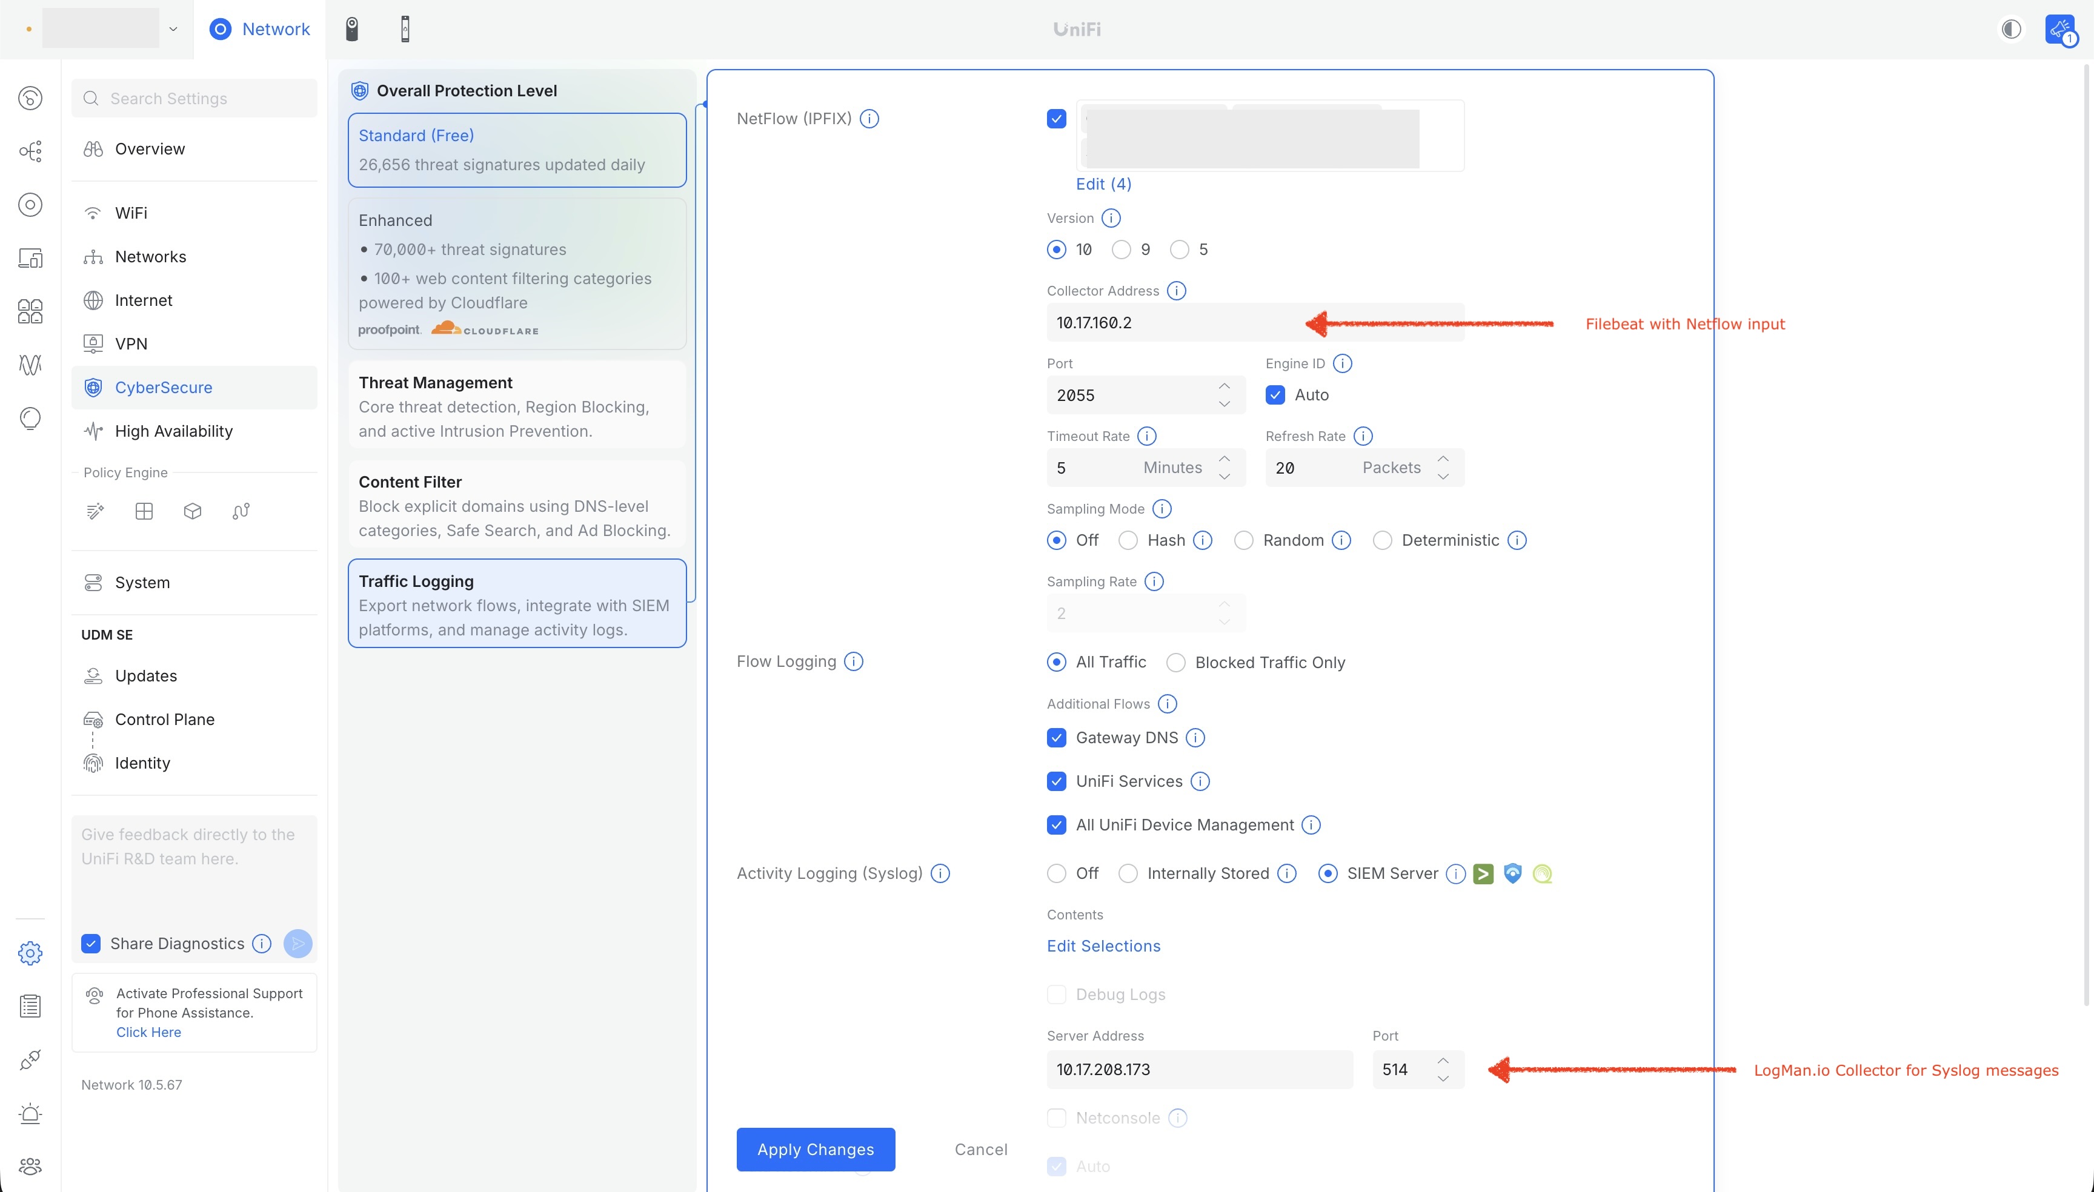
Task: Open the announcements icon with badge 1
Action: 2059,30
